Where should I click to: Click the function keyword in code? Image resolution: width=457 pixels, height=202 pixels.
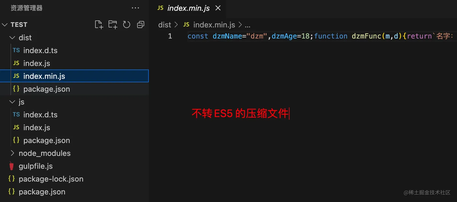[x=331, y=36]
